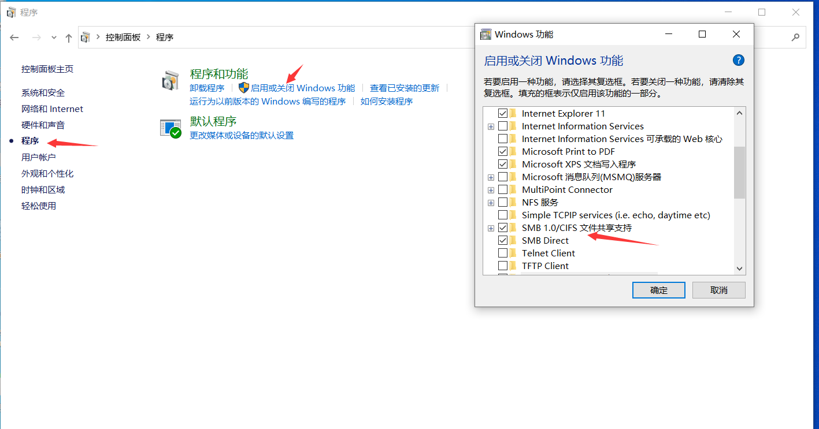
Task: Toggle SMB 1.0/CIFS 文件共享支持 checkbox
Action: (503, 227)
